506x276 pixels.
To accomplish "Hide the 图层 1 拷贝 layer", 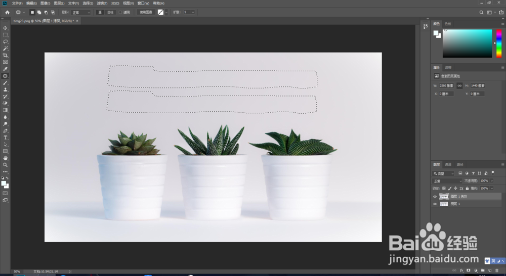I will click(x=435, y=196).
